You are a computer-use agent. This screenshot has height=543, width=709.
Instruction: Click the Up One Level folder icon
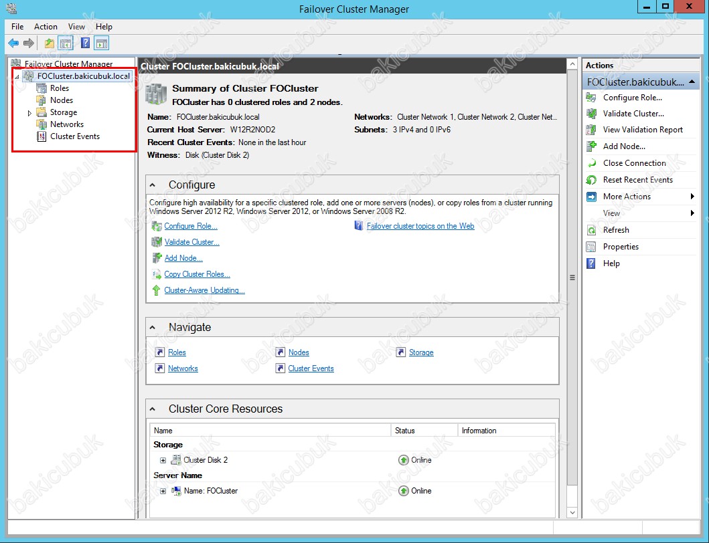click(x=50, y=43)
